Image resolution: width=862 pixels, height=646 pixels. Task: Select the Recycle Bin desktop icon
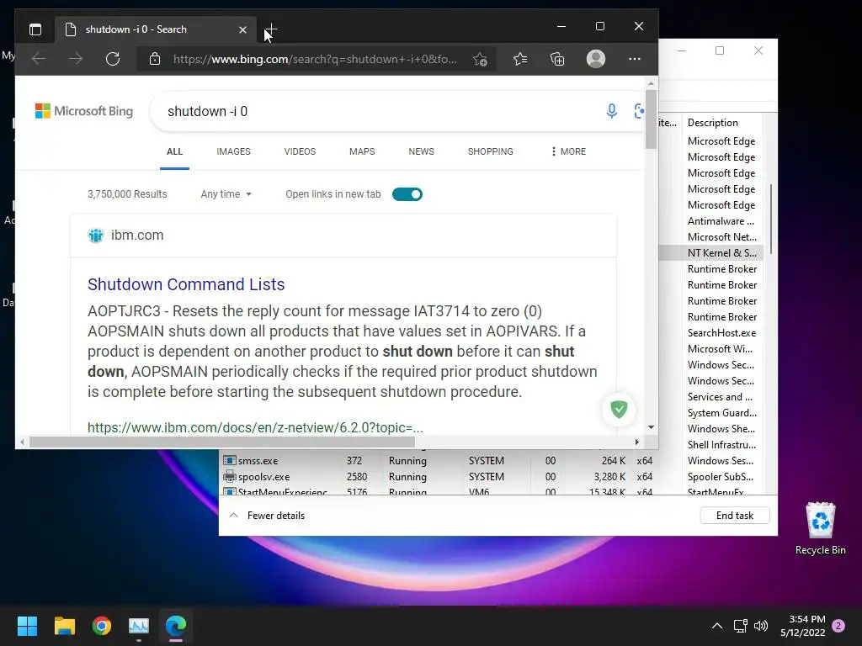coord(820,528)
